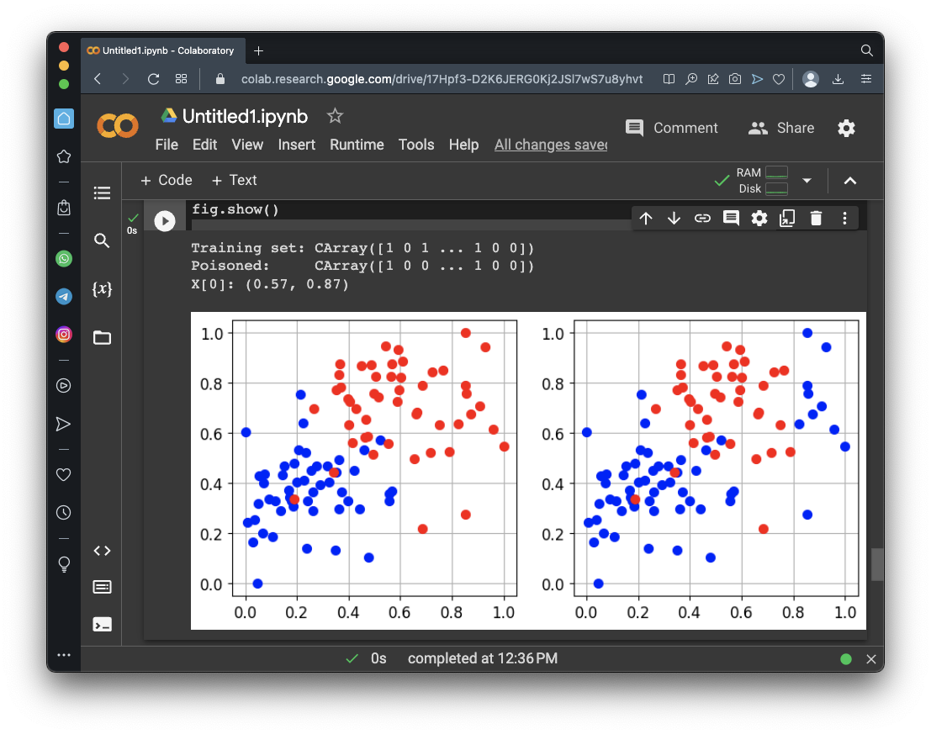Viewport: 931px width, 734px height.
Task: Open WhatsApp in the browser sidebar
Action: (x=64, y=259)
